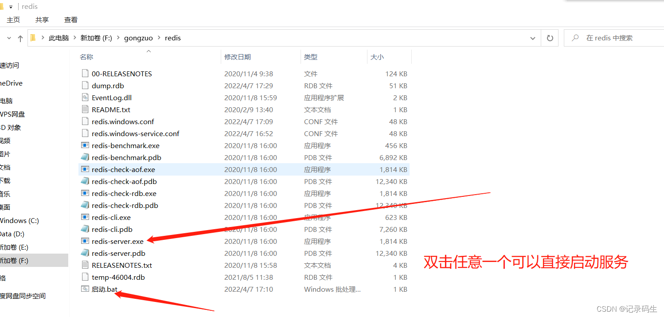Expand the address bar history dropdown

pyautogui.click(x=533, y=38)
